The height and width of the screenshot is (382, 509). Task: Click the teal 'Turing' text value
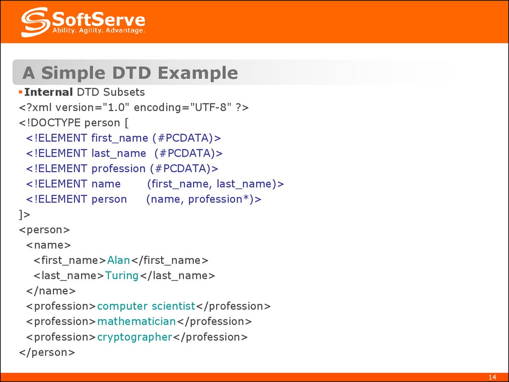pyautogui.click(x=121, y=275)
